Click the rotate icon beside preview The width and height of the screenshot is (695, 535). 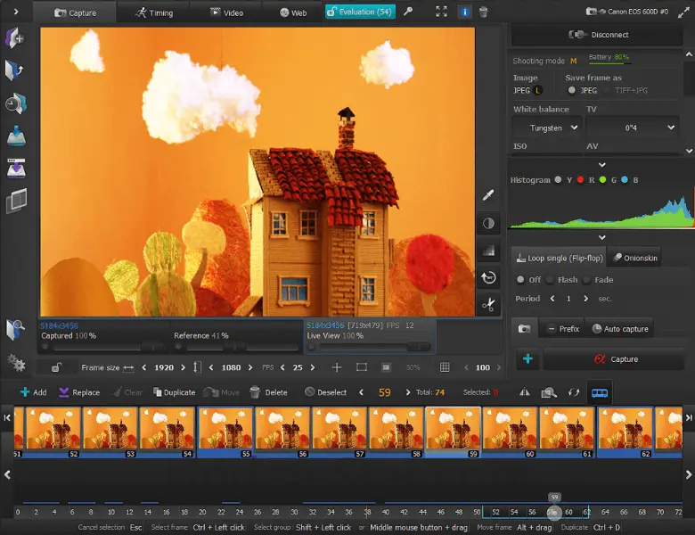488,277
